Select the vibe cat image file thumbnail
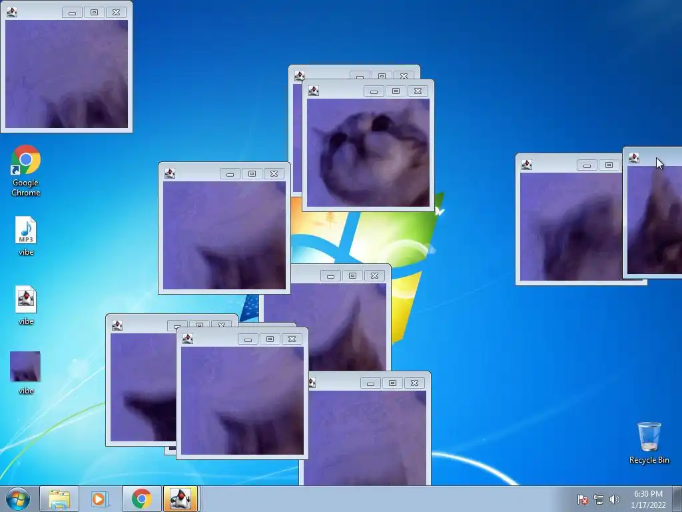Viewport: 682px width, 512px height. pos(25,373)
